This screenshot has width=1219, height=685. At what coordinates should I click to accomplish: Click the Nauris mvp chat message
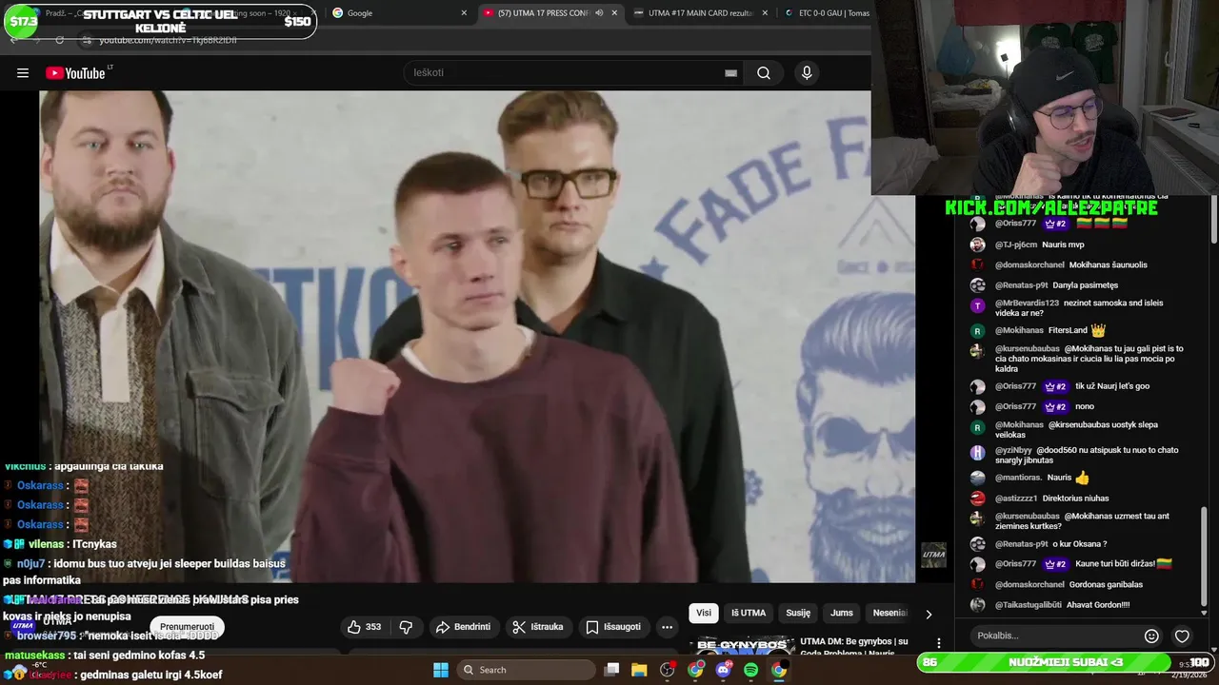(1063, 245)
